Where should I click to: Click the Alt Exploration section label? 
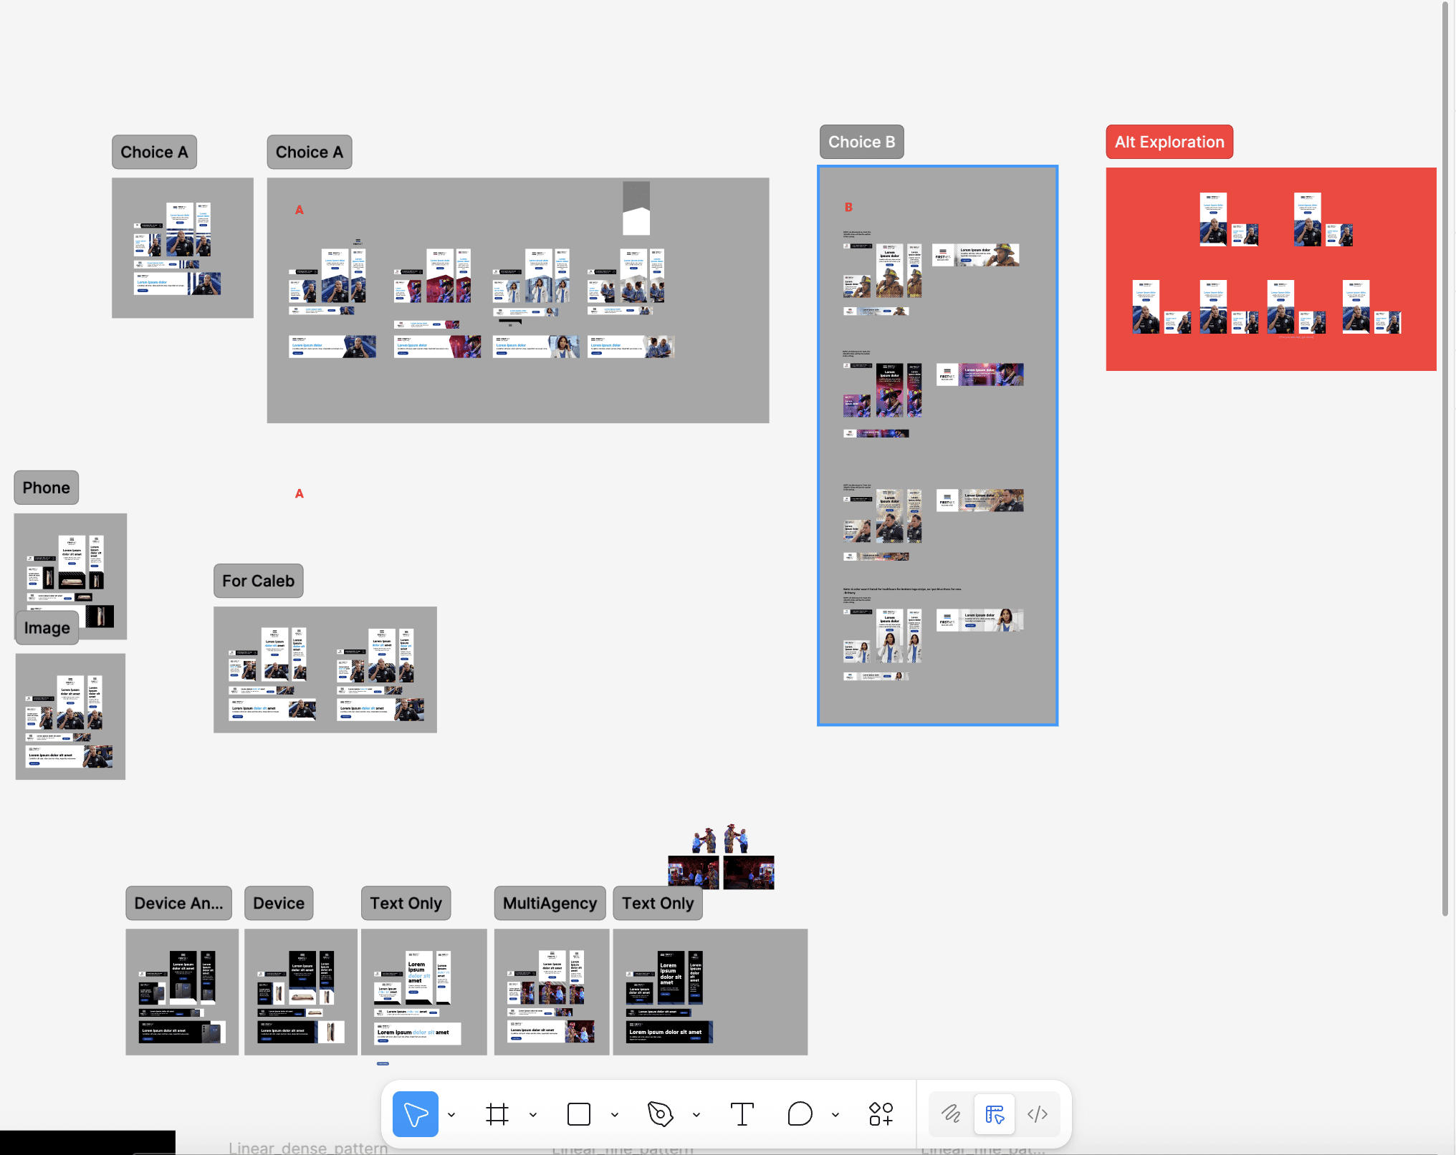(x=1169, y=142)
